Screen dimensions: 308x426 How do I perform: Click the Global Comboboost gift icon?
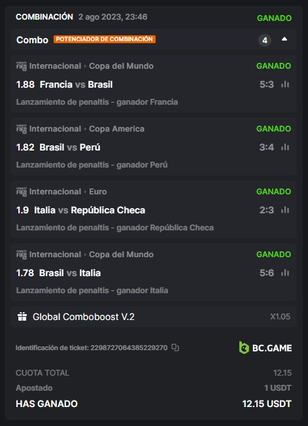tap(22, 317)
